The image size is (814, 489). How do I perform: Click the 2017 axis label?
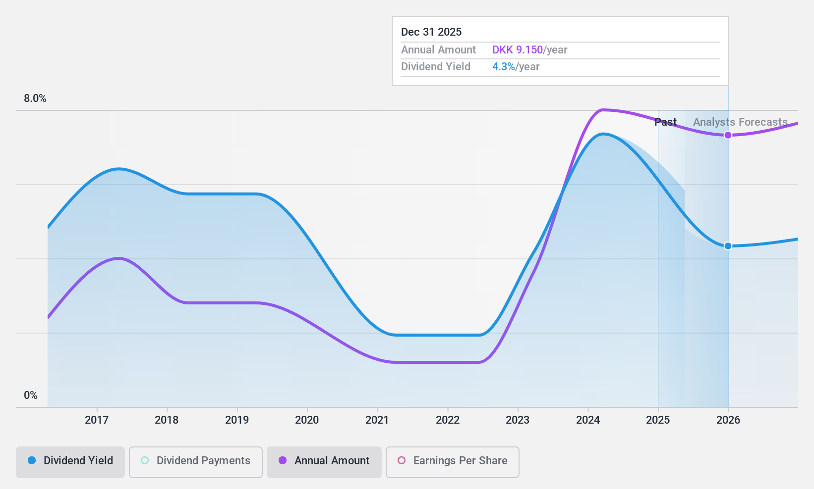[x=97, y=420]
